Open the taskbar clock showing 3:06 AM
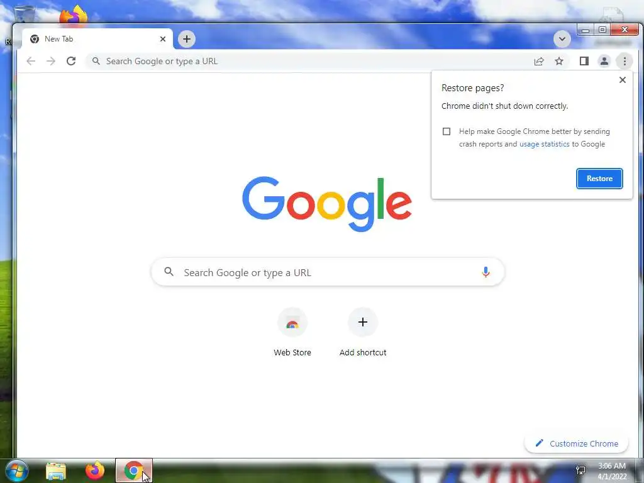The image size is (644, 483). coord(611,471)
